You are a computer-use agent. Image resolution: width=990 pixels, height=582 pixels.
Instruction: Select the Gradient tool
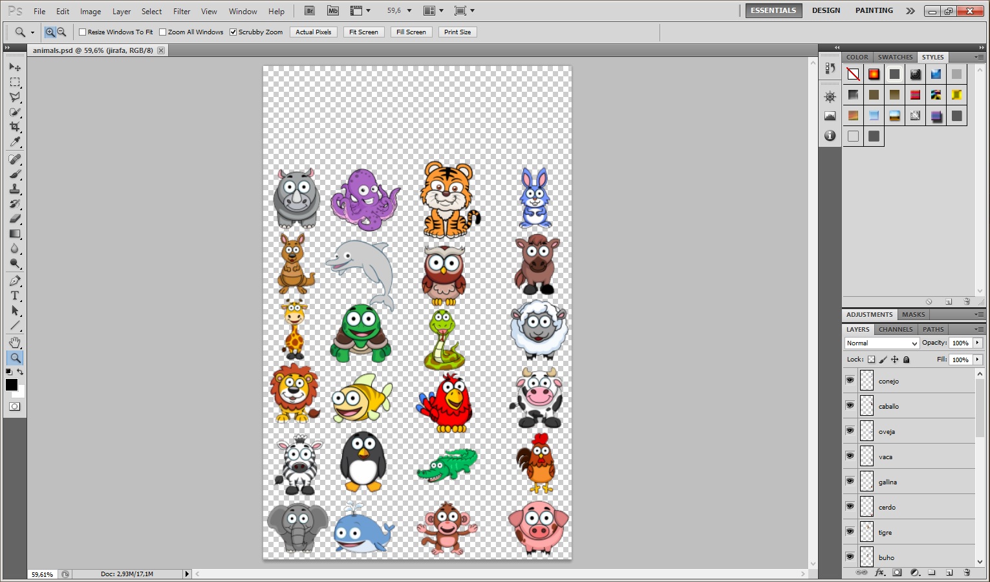pyautogui.click(x=15, y=234)
